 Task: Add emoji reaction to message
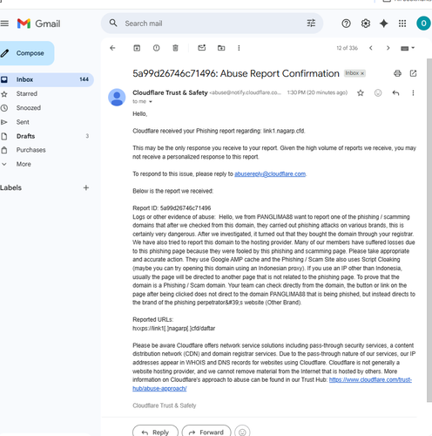378,93
